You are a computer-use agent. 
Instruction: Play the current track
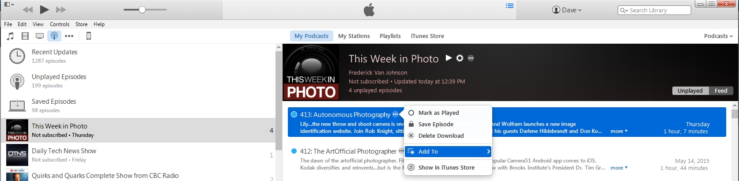(44, 9)
